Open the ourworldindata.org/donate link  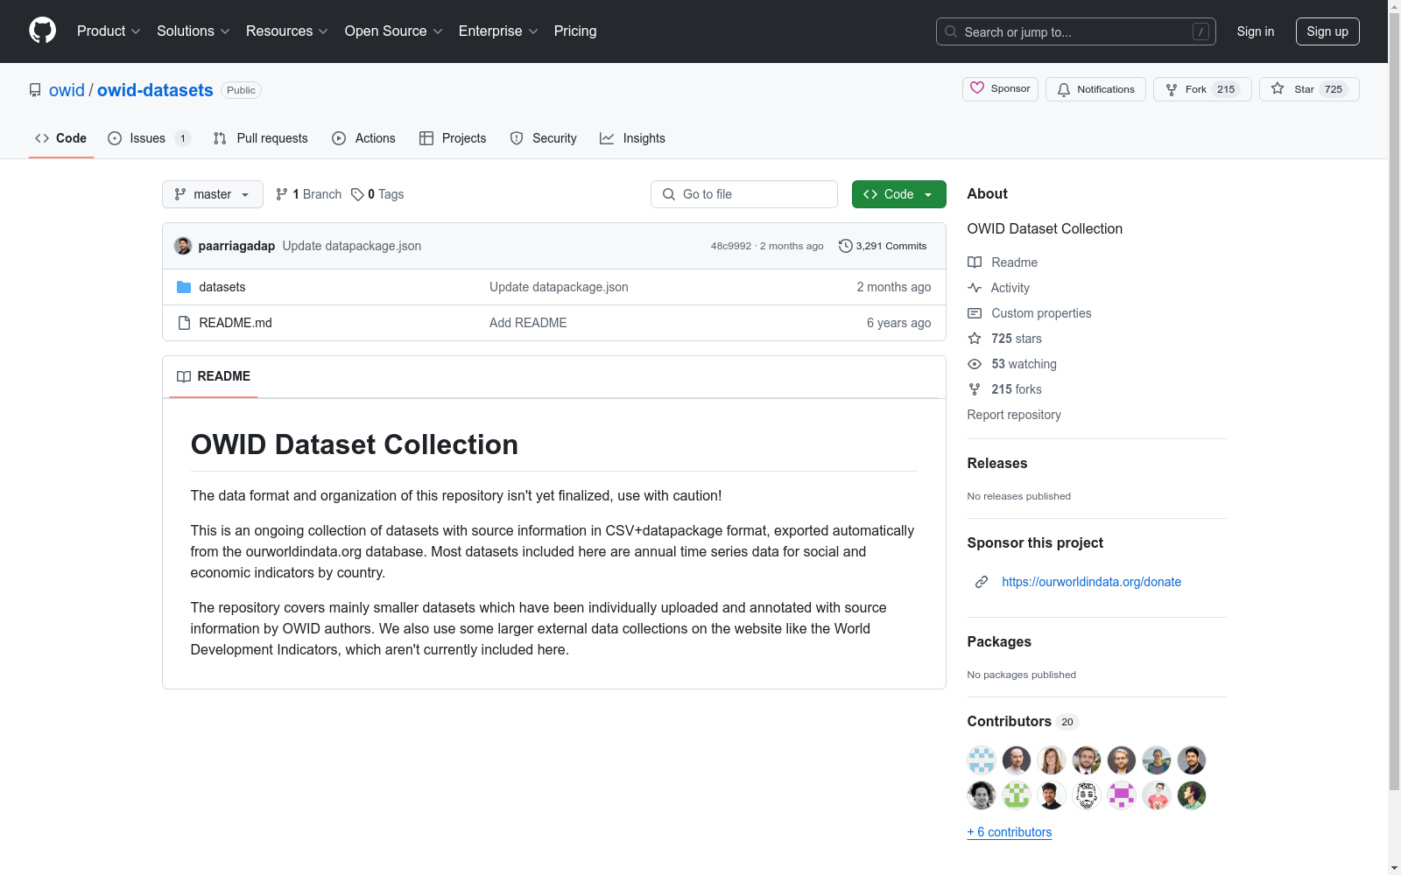pos(1091,582)
